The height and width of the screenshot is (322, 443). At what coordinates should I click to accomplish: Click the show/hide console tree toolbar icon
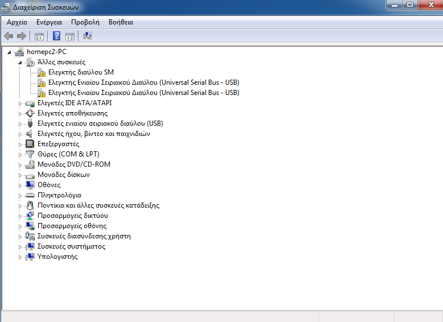[x=39, y=36]
